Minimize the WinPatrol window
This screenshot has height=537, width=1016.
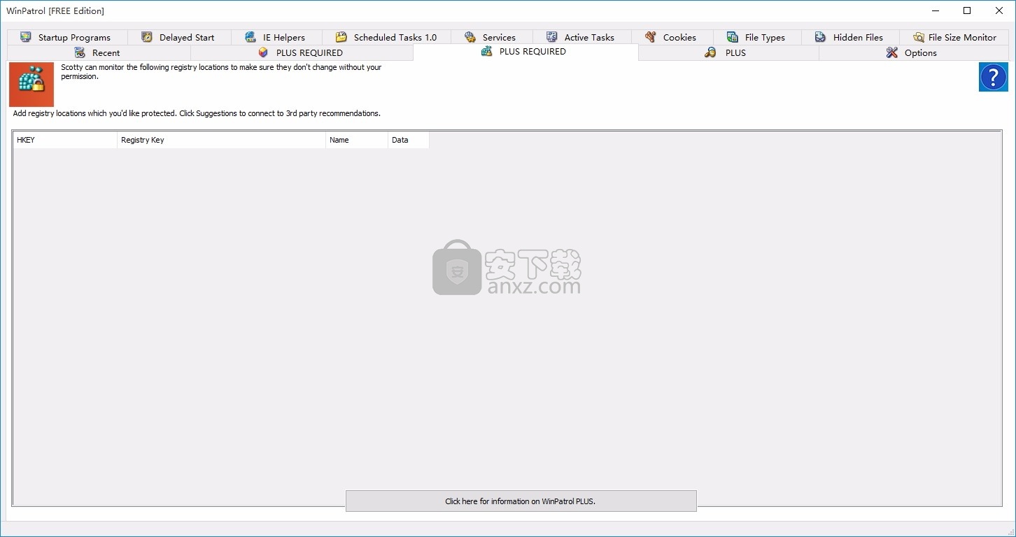[x=936, y=10]
